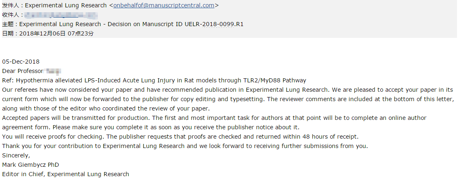
Task: Click line starting "Thank you for your contribution"
Action: 185,146
